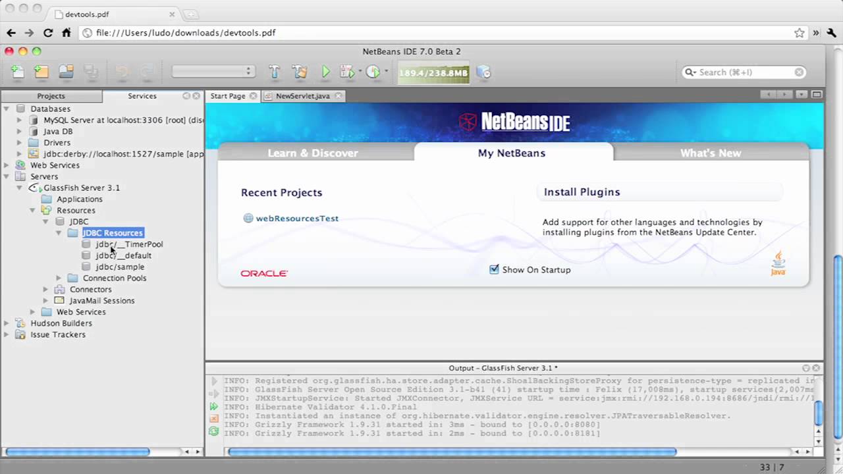The height and width of the screenshot is (474, 843).
Task: Click the Output horizontal scrollbar
Action: pos(452,452)
